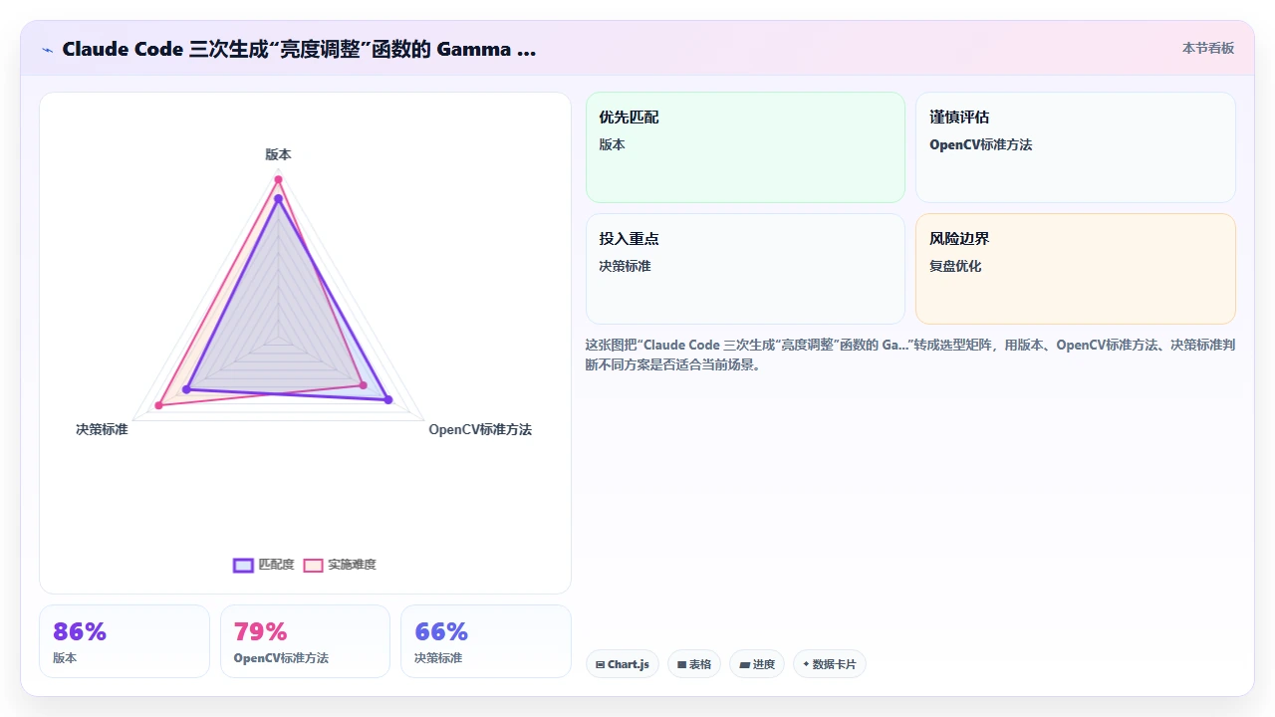Click 决策标准 text in 投入重点 card
Viewport: 1275px width, 717px height.
coord(625,266)
